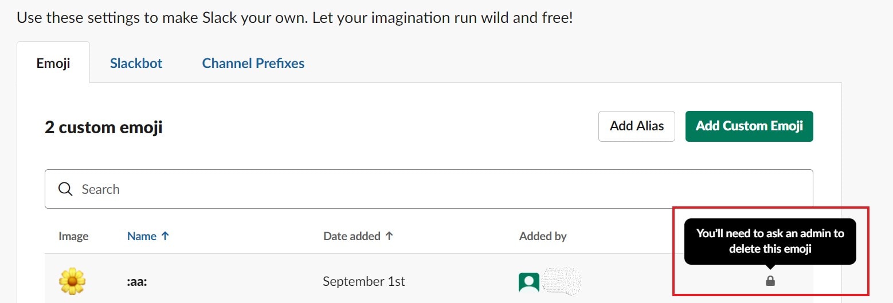Click the magnifying glass icon in the search box
Viewport: 893px width, 303px height.
(65, 189)
